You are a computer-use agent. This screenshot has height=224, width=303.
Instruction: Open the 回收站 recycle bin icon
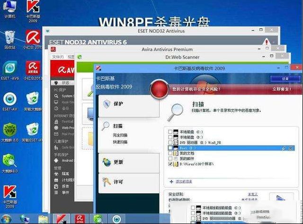(x=9, y=40)
